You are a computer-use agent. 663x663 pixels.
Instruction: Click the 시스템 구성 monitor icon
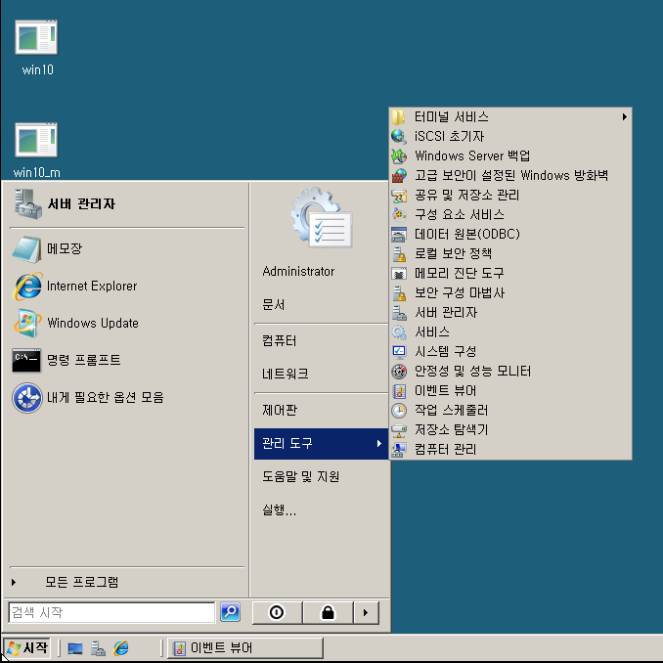tap(399, 351)
